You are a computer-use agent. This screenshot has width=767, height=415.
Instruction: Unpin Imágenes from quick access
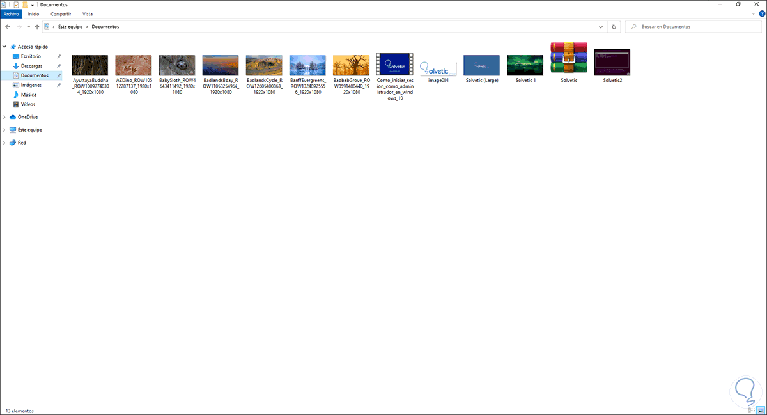pos(59,84)
